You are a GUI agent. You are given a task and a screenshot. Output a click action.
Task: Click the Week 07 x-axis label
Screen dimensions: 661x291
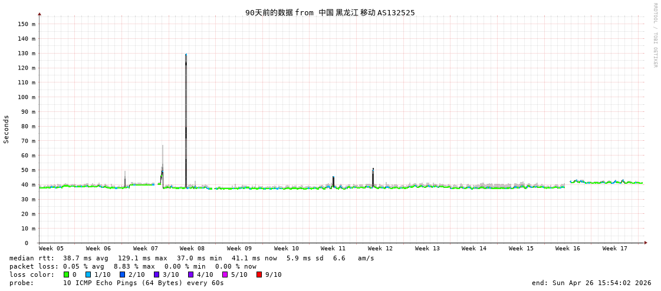(x=146, y=249)
